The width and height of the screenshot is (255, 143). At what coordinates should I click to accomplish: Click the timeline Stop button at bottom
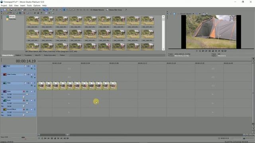click(x=55, y=138)
